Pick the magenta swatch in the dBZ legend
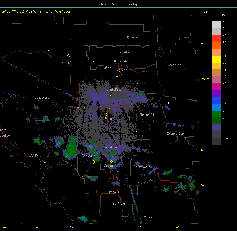Screen dimensions: 237x231 [216, 86]
